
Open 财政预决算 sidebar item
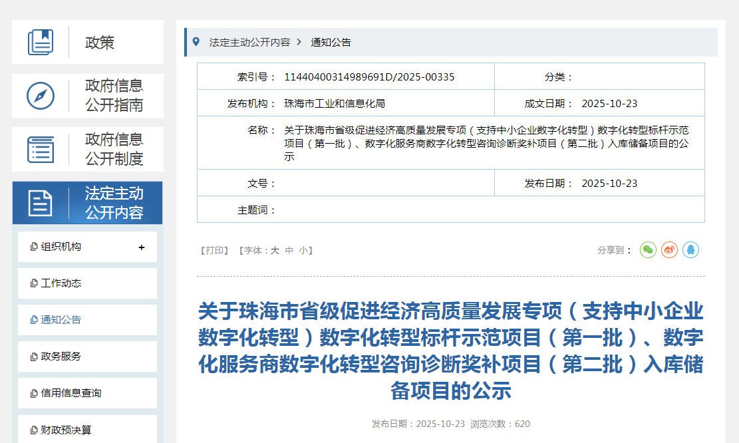click(66, 430)
